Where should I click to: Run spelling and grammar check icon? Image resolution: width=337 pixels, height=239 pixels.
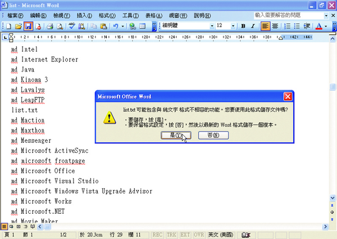tap(71, 26)
